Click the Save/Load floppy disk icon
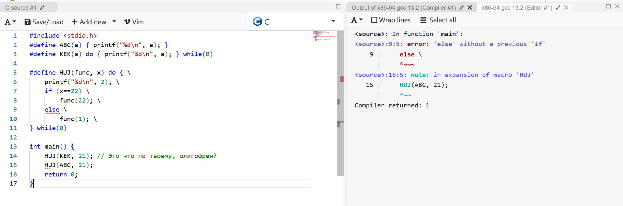The height and width of the screenshot is (206, 623). (x=28, y=22)
